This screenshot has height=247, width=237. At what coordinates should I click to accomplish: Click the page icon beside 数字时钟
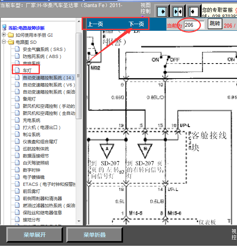[17, 170]
